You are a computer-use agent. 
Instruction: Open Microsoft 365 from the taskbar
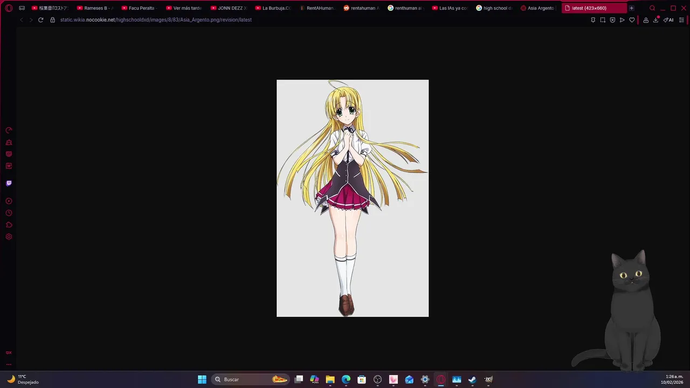314,379
